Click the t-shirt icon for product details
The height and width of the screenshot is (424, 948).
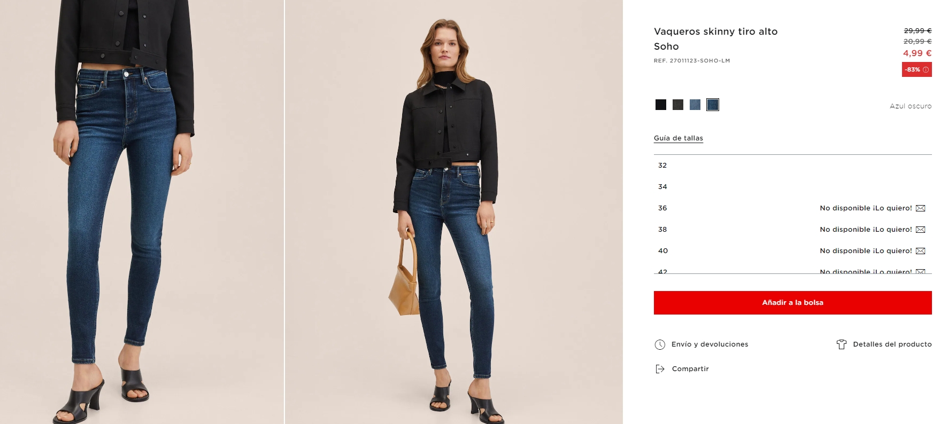tap(842, 344)
